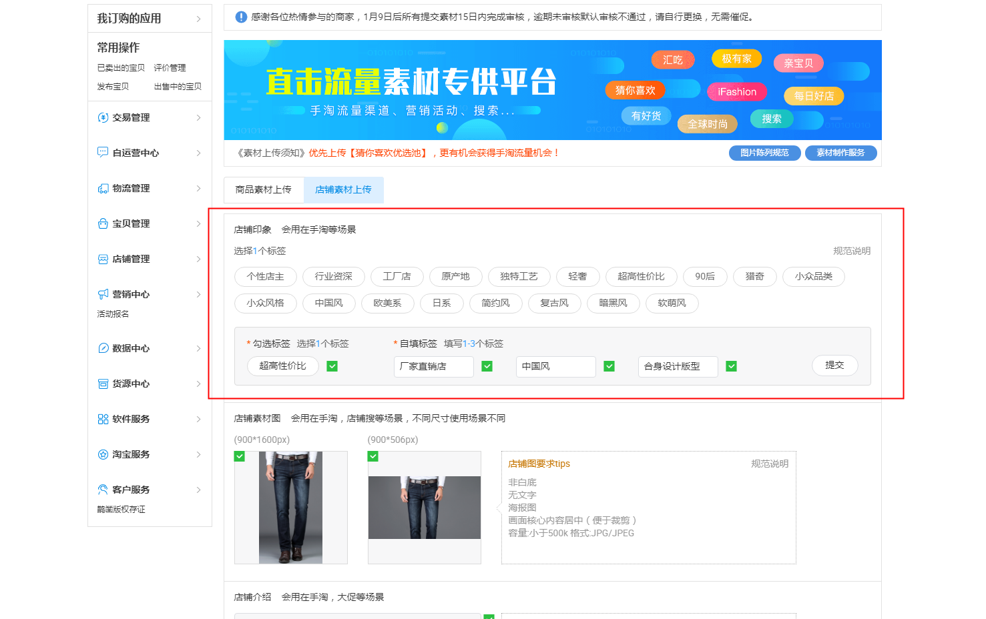Click the 营销中心 megaphone icon
The image size is (986, 619).
click(103, 294)
